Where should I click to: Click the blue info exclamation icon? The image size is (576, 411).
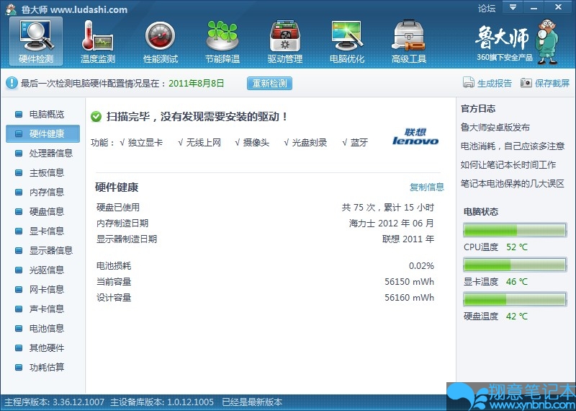point(12,83)
